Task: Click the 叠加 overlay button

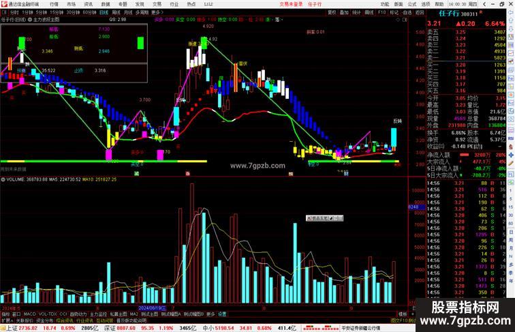Action: (344, 12)
